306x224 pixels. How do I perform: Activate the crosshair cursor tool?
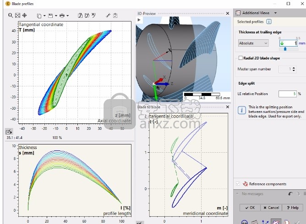pyautogui.click(x=24, y=16)
